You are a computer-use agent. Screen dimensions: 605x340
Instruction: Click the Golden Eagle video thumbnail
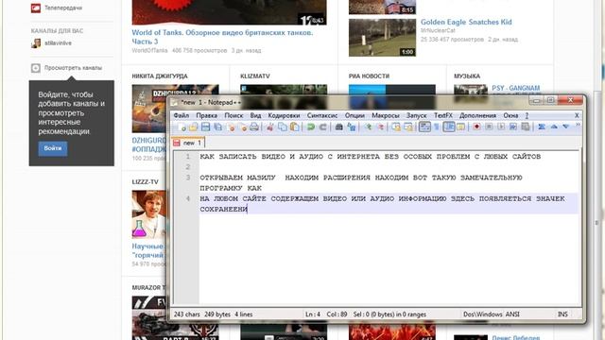(382, 38)
